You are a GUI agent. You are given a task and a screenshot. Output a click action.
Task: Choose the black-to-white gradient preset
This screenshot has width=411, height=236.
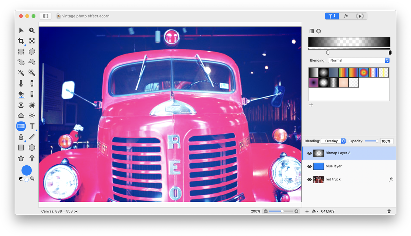click(x=313, y=72)
